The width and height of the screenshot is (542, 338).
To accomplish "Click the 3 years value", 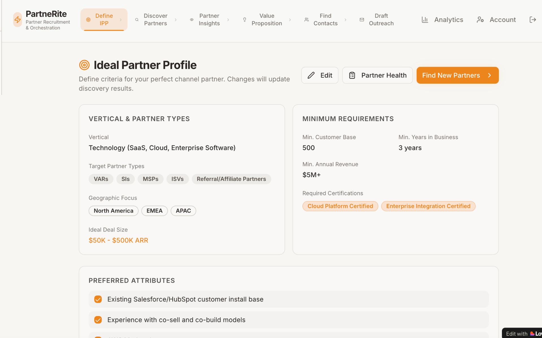I will click(x=410, y=148).
